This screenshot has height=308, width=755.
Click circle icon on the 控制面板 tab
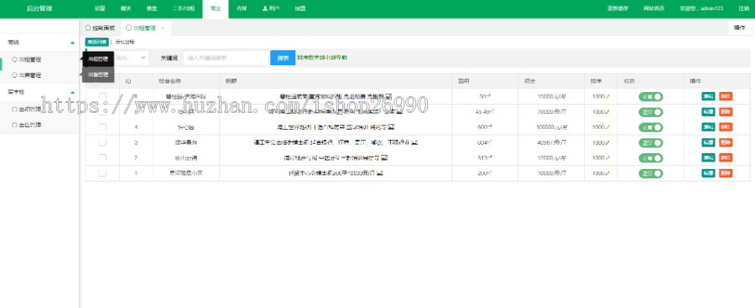pyautogui.click(x=87, y=28)
